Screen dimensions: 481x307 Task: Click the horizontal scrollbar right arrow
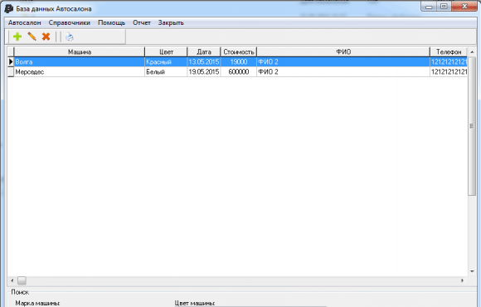pos(462,280)
